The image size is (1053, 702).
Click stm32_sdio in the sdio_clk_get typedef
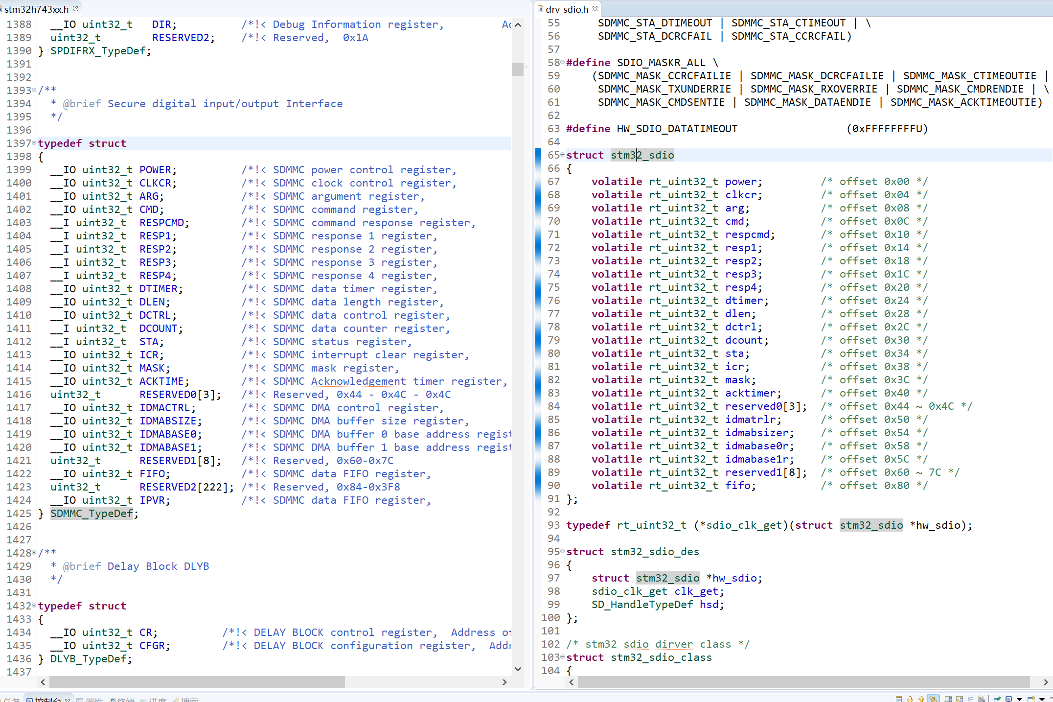871,525
